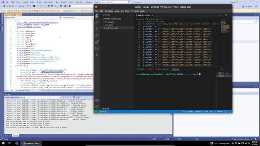
Task: Open the Terminal menu in VS Code
Action: tap(134, 11)
